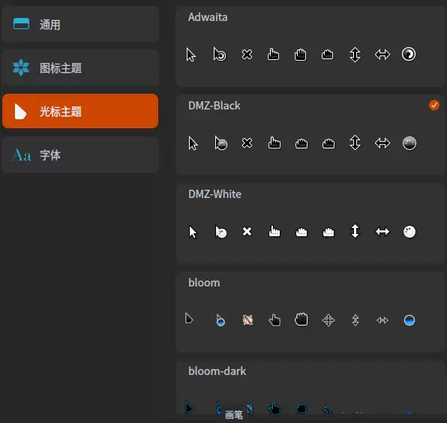Viewport: 447px width, 423px height.
Task: Toggle the orange checkmark on DMZ-Black
Action: tap(434, 105)
